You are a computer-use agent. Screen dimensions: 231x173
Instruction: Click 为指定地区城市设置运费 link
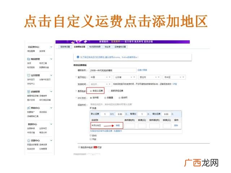click(101, 131)
